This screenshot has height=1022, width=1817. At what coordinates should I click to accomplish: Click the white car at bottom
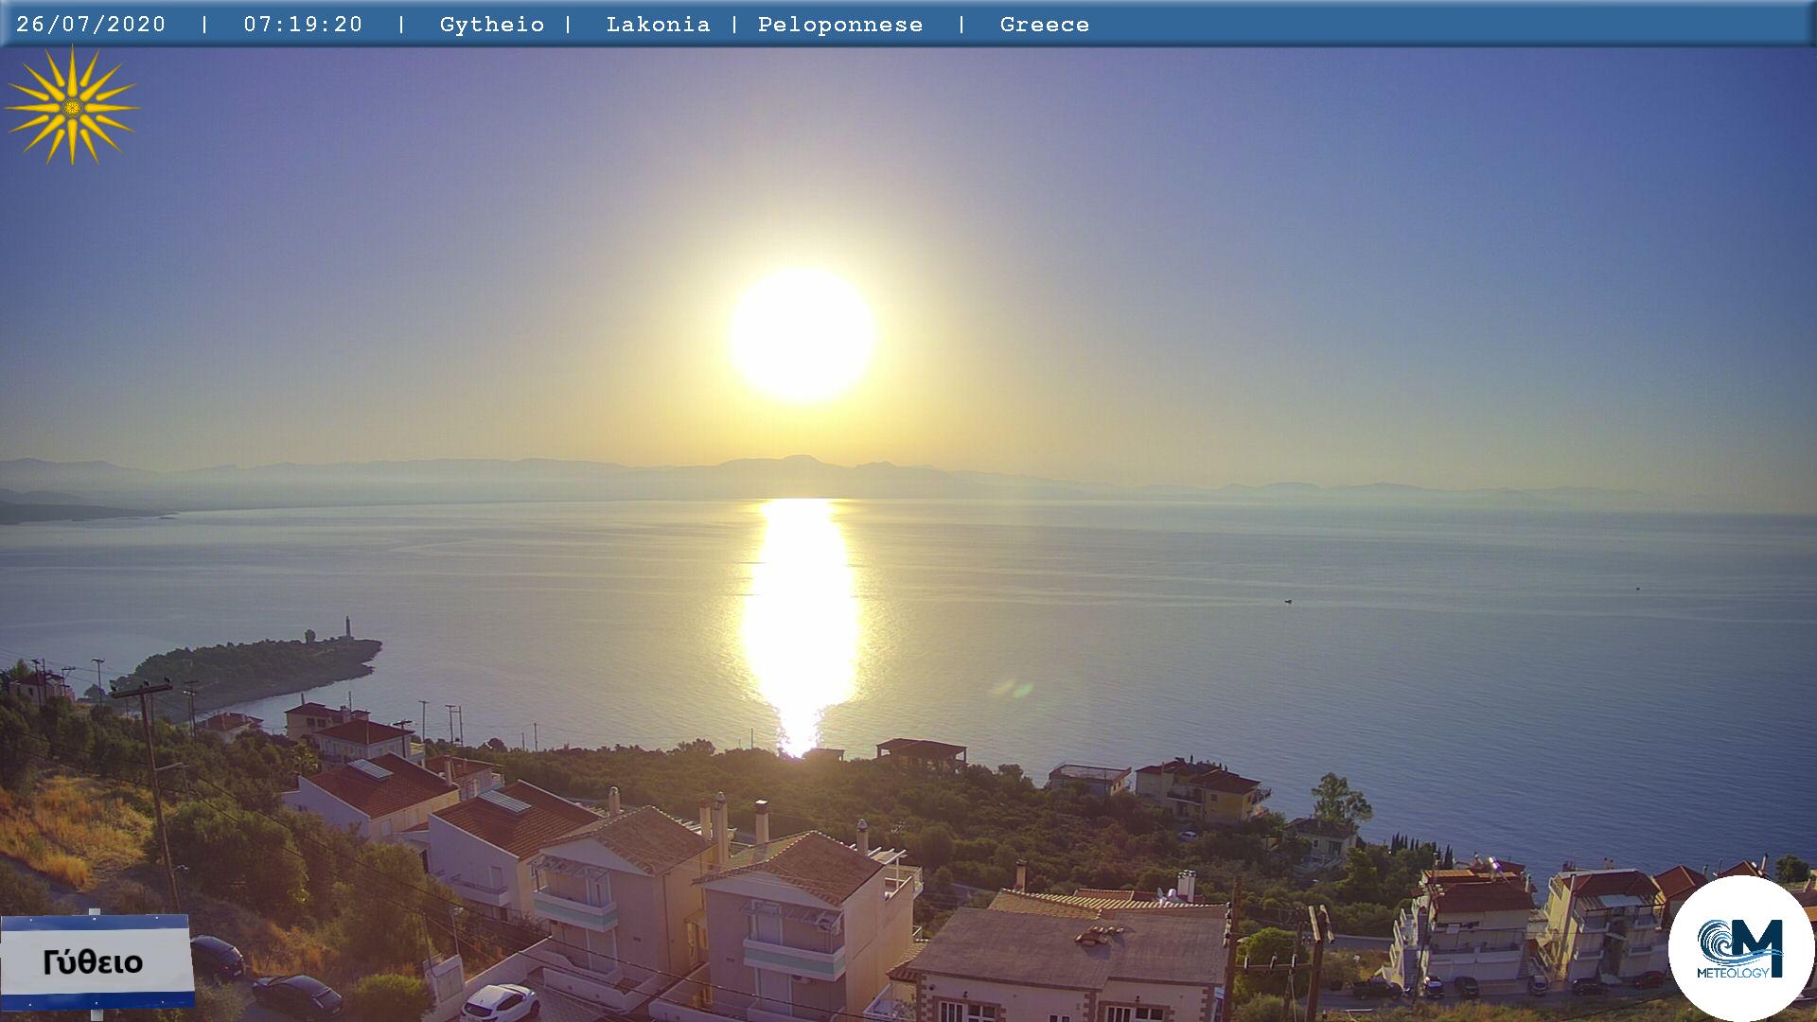(x=501, y=1001)
